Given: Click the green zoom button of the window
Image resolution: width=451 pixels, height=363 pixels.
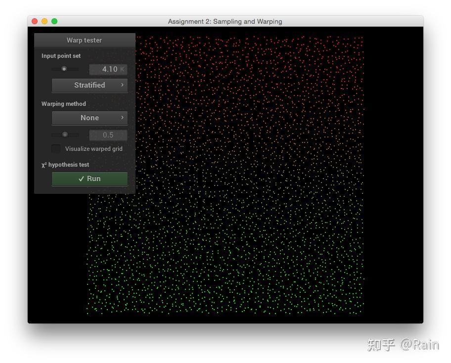Looking at the screenshot, I should (54, 21).
